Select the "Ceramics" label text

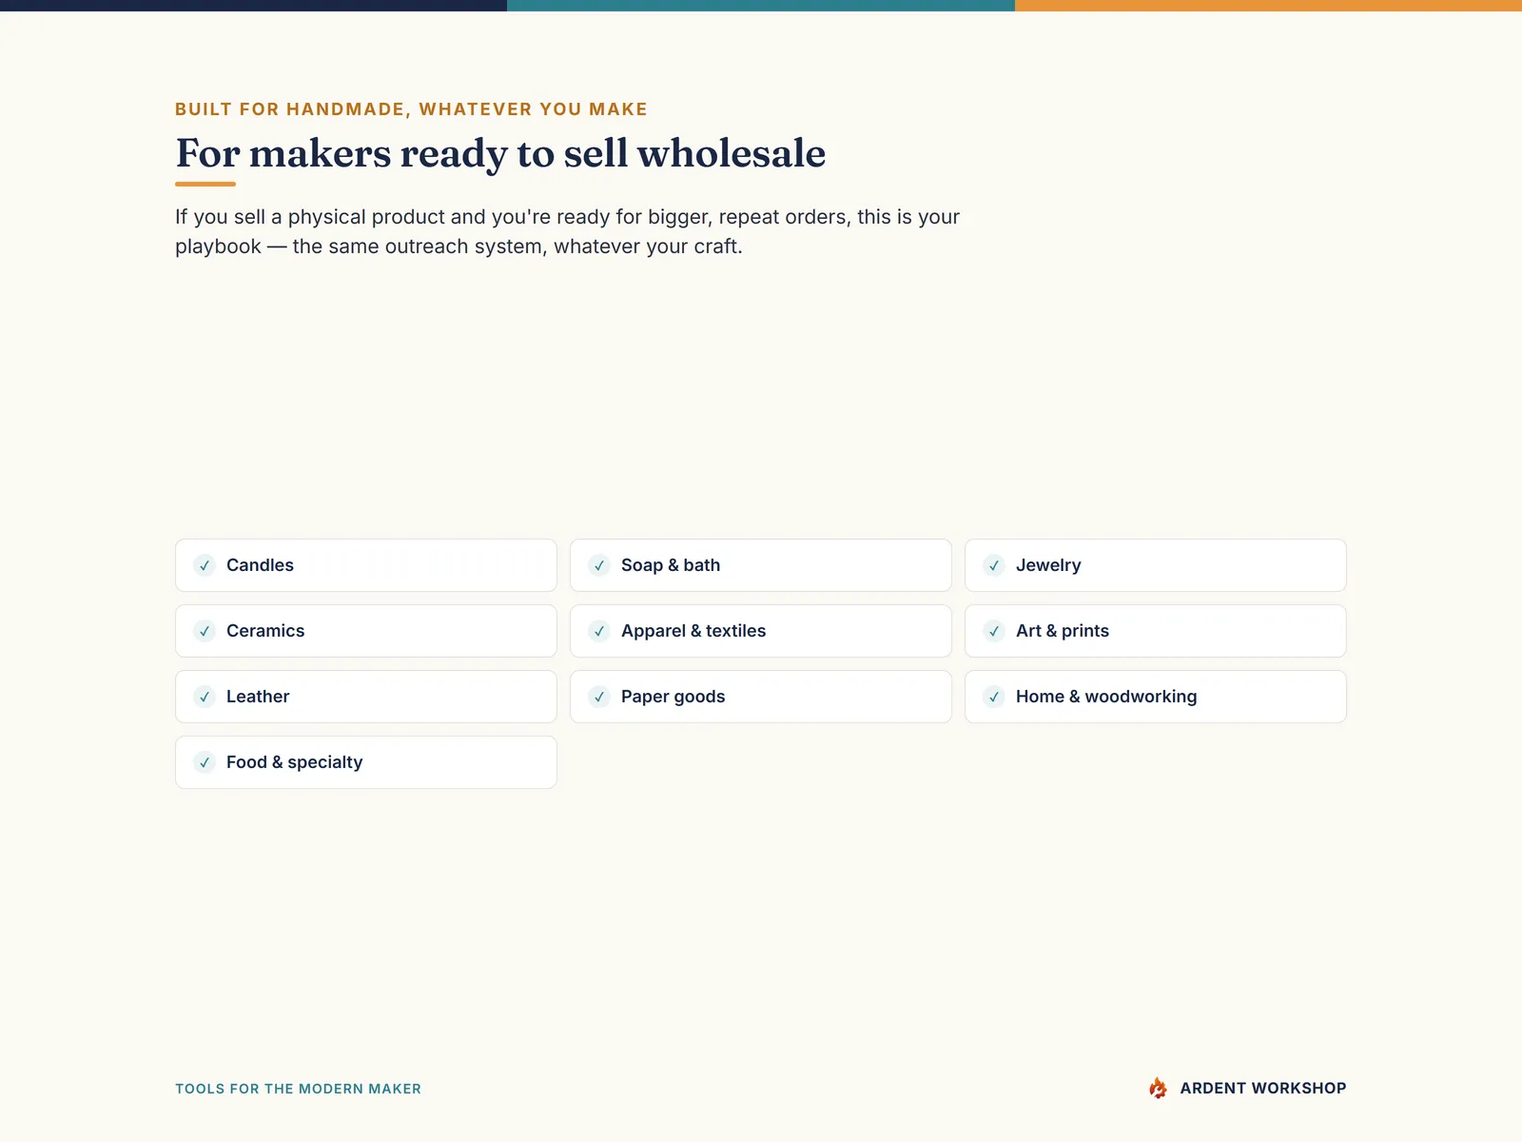265,631
